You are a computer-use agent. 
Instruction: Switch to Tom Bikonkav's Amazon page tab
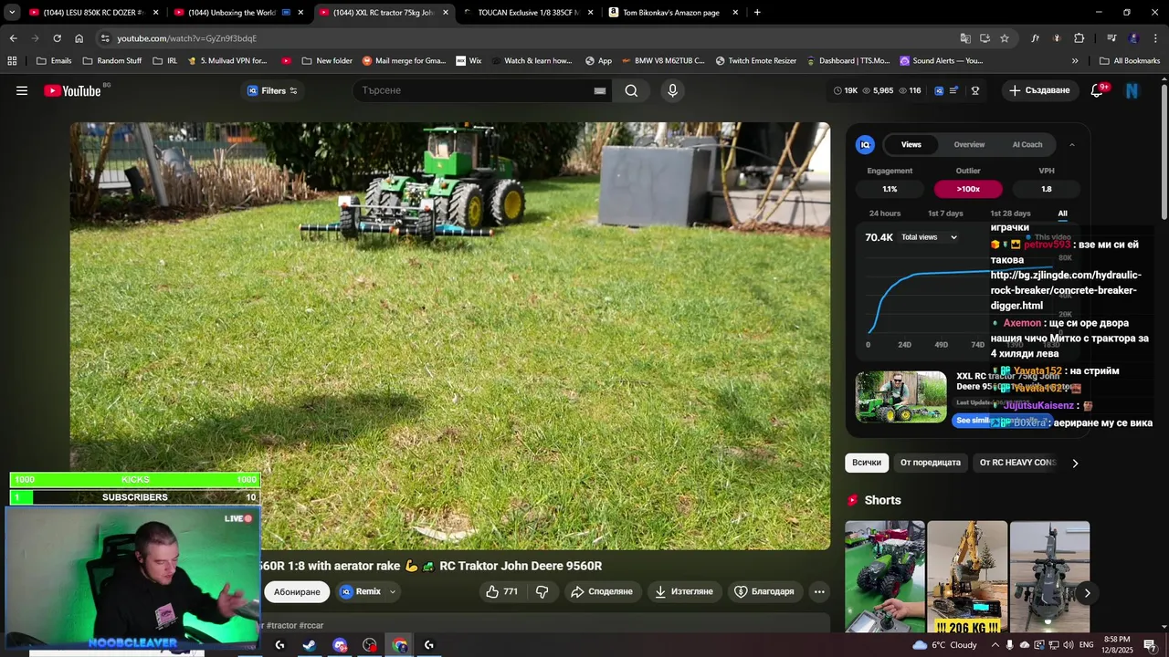[x=673, y=13]
